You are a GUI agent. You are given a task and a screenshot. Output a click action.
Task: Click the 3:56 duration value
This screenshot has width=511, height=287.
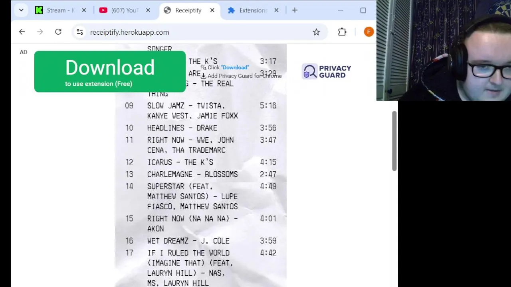pos(268,128)
